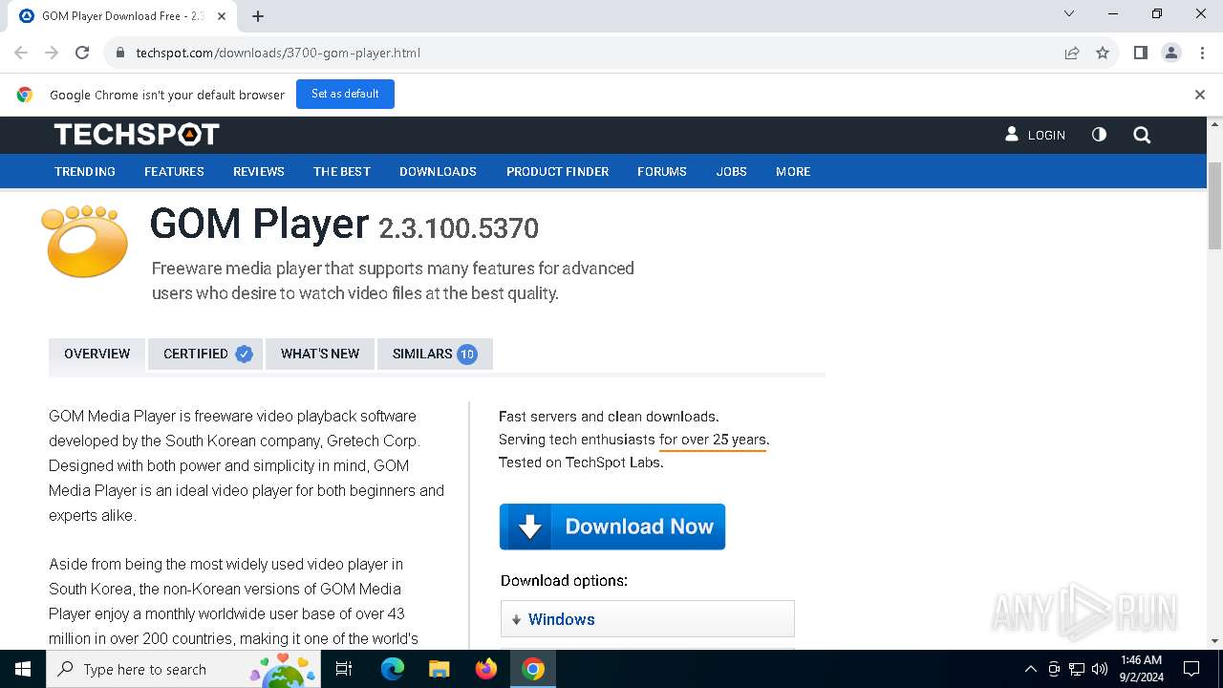Open the WHAT'S NEW tab

[320, 354]
